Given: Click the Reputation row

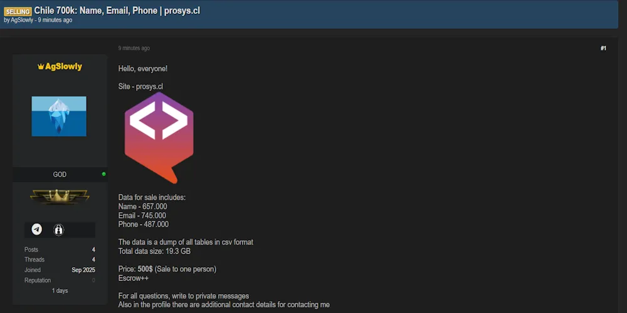Looking at the screenshot, I should [60, 280].
